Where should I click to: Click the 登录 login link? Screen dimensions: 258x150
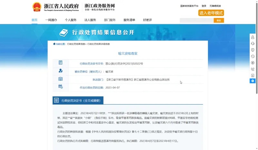(204, 6)
